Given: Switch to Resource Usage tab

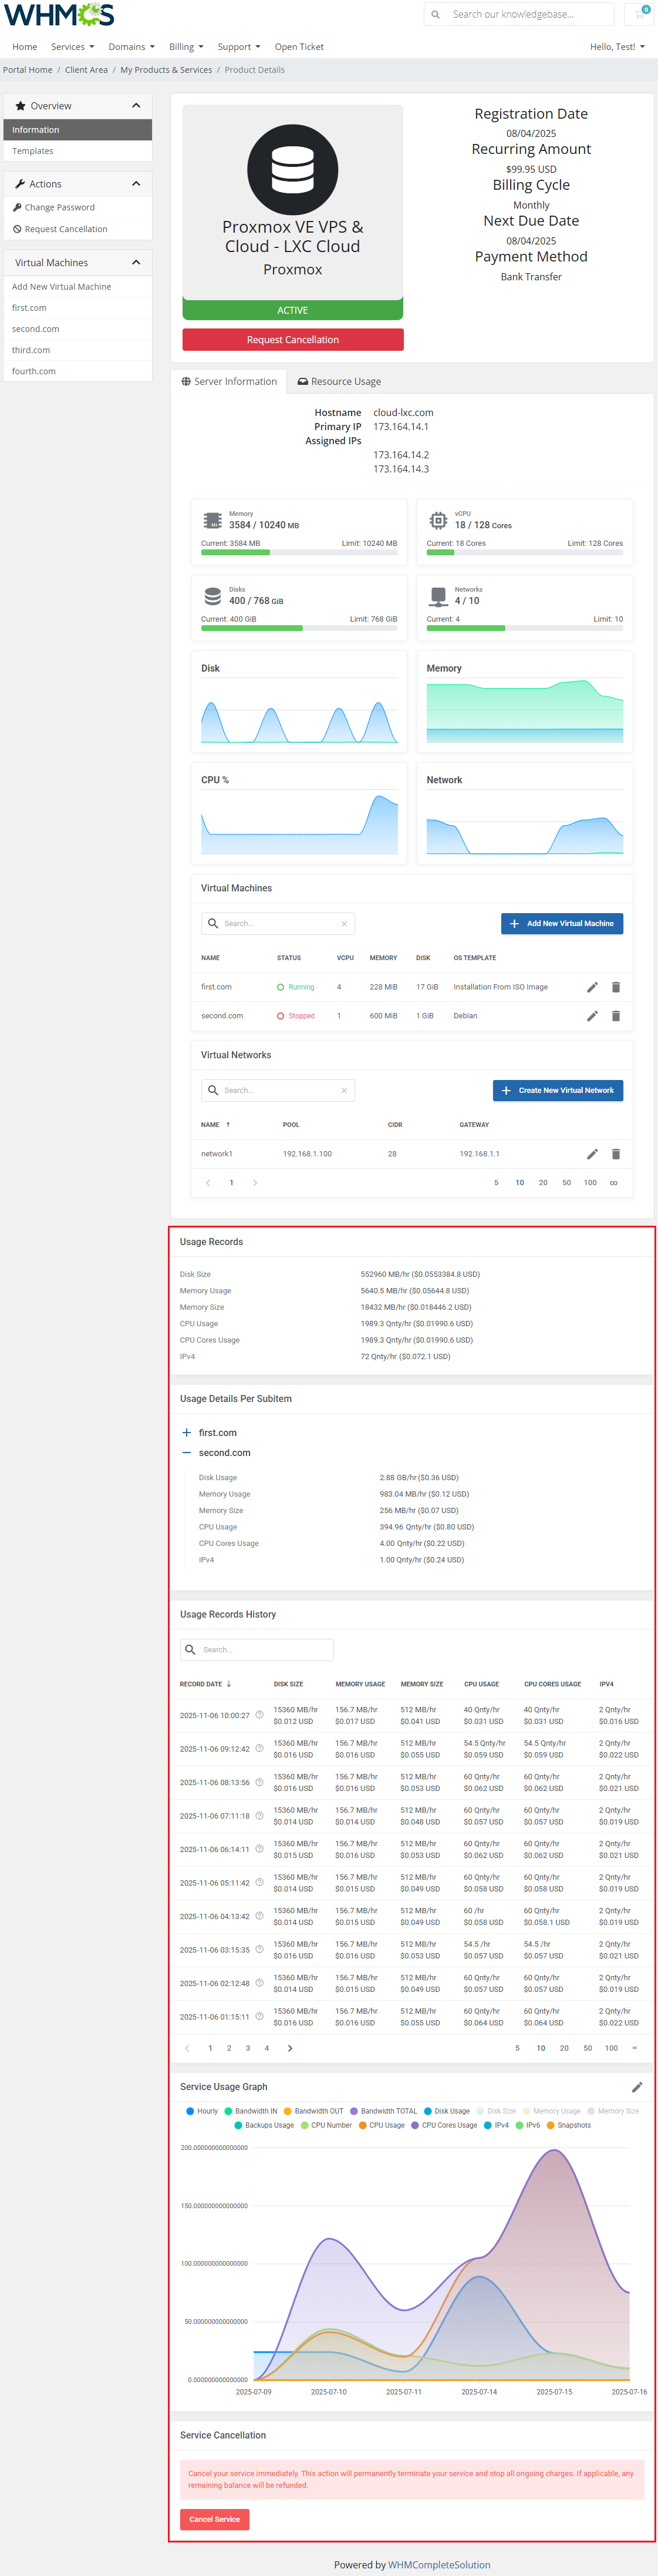Looking at the screenshot, I should pyautogui.click(x=339, y=382).
